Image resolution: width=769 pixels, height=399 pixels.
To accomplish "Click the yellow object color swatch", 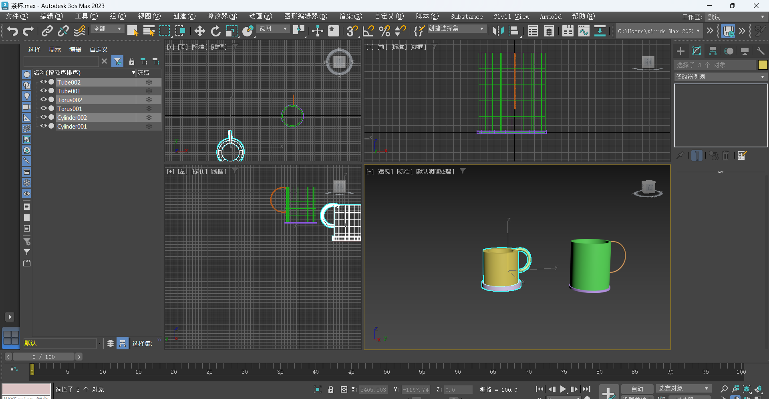I will click(763, 65).
